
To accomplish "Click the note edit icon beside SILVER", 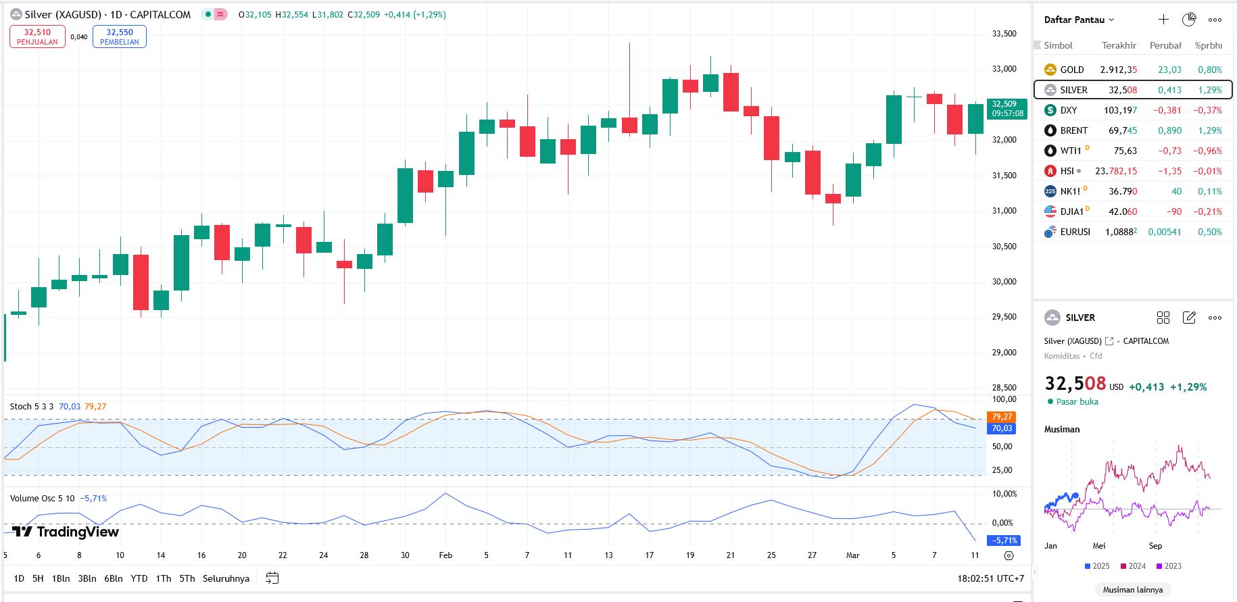I will (1189, 318).
